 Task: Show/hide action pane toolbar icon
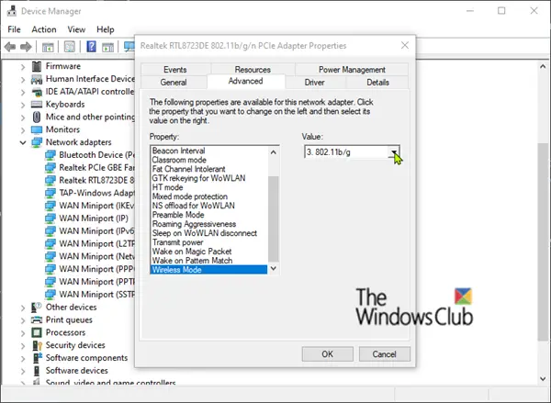pyautogui.click(x=107, y=47)
